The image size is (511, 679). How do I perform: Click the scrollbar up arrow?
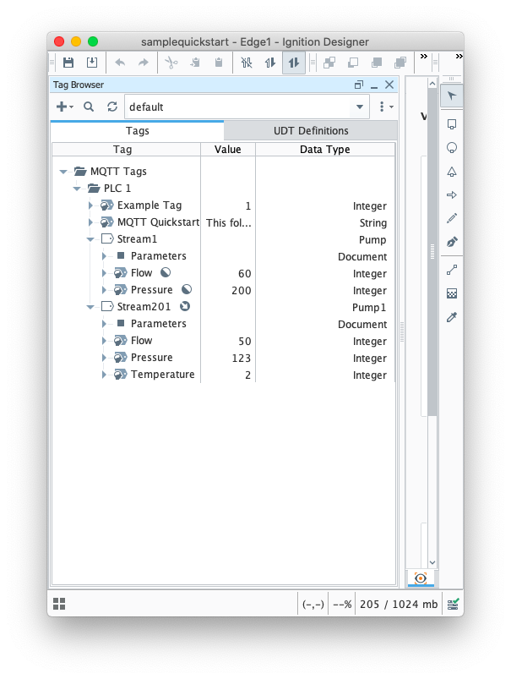click(x=432, y=83)
